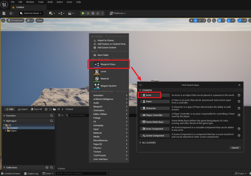Pick Character as the parent class

pos(155,108)
